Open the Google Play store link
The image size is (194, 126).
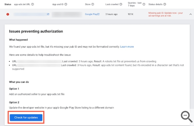[x=92, y=14]
